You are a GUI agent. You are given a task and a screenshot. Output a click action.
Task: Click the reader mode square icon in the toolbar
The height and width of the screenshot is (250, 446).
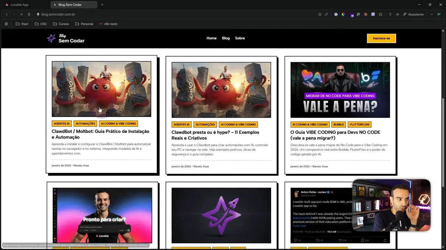click(x=373, y=14)
